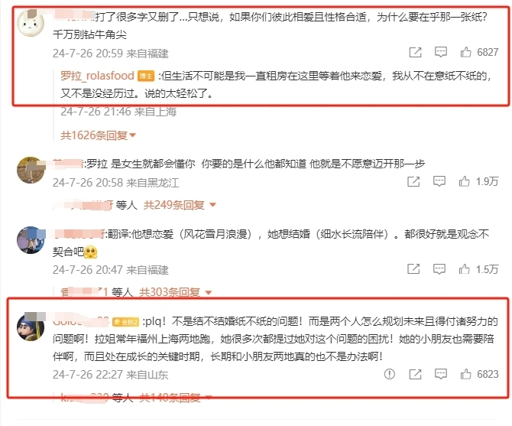
Task: Like the comment with 1.5万 likes
Action: [x=478, y=269]
